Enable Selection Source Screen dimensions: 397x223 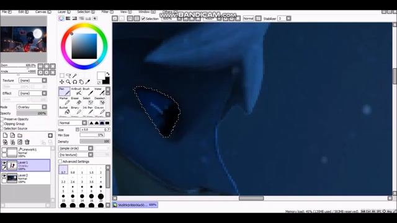point(2,128)
